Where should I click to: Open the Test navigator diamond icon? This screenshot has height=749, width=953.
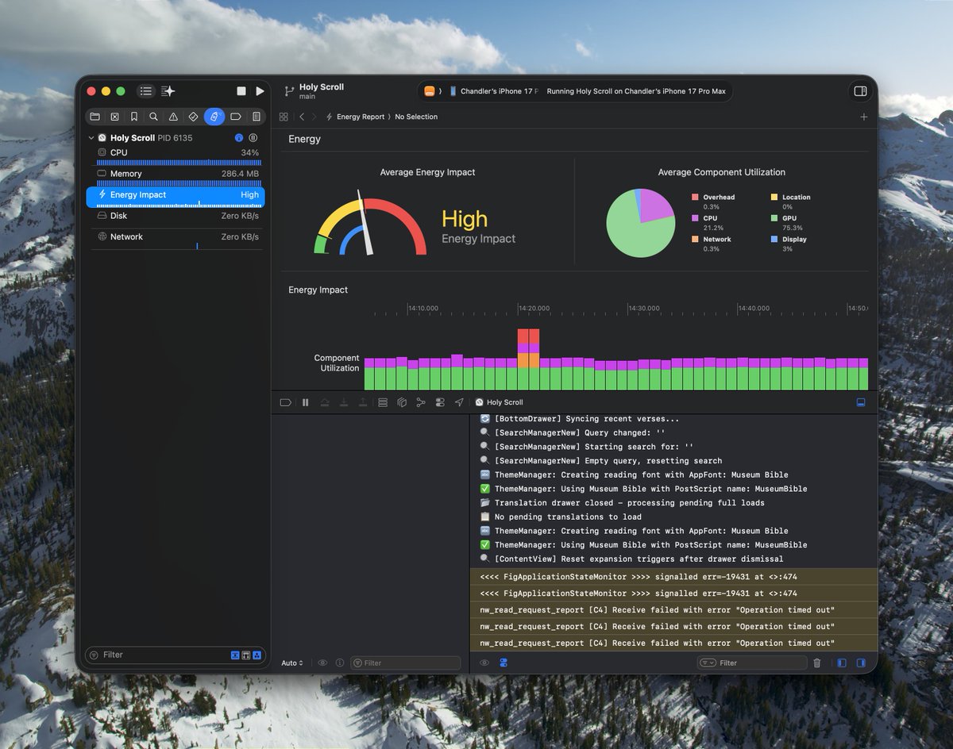coord(193,117)
